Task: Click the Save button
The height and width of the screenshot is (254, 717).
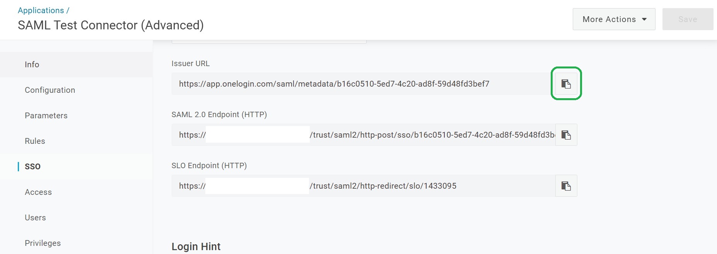Action: (x=688, y=19)
